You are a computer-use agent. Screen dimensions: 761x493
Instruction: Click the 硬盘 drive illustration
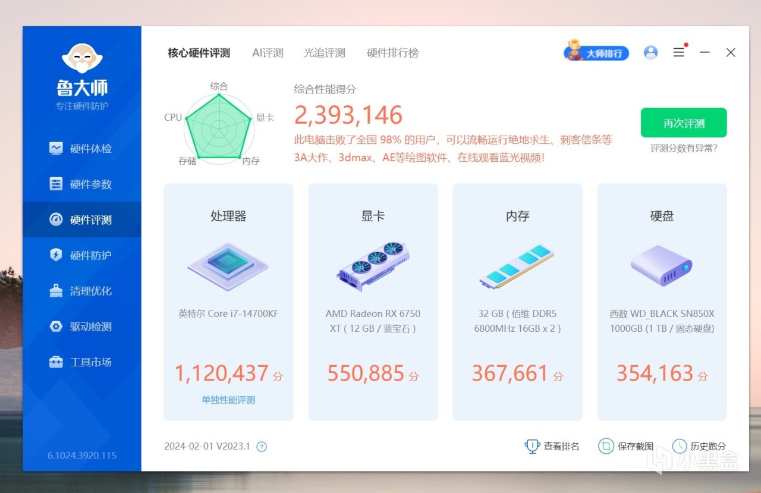pyautogui.click(x=662, y=266)
